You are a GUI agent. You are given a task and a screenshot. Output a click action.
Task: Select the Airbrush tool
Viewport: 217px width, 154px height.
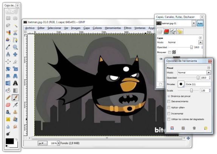coord(15,105)
